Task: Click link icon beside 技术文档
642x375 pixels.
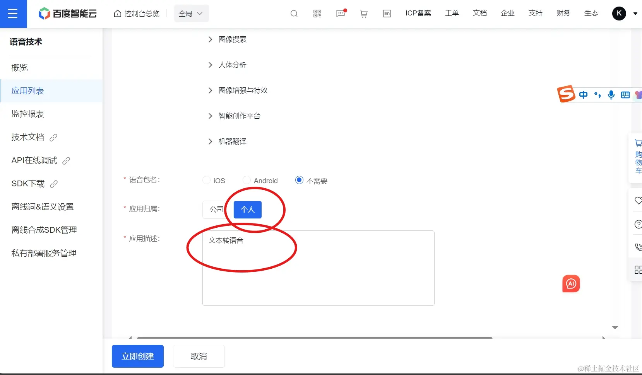Action: click(x=53, y=137)
